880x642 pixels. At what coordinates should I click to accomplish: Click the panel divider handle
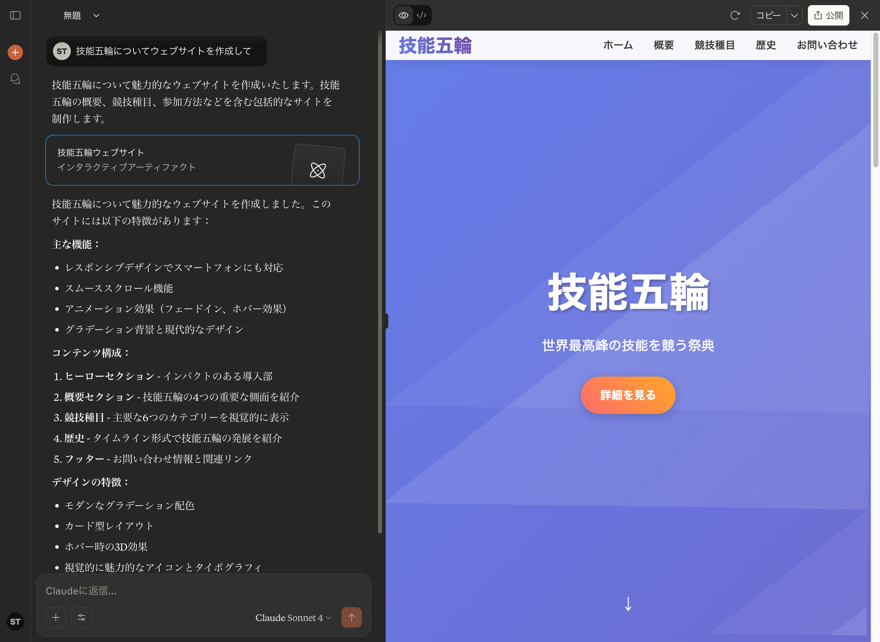click(385, 321)
